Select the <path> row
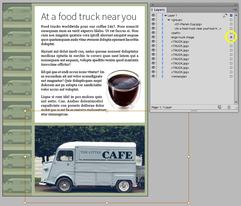The width and height of the screenshot is (241, 206). coord(192,33)
